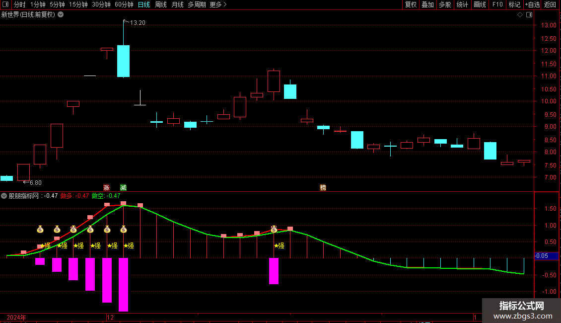Select the 5分钟 period tab
The width and height of the screenshot is (561, 323).
[x=57, y=4]
